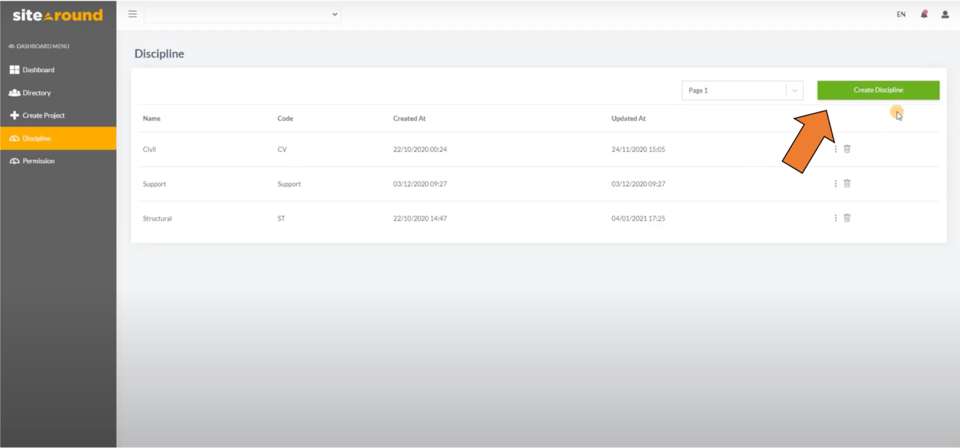Click the SiteAround logo
This screenshot has height=448, width=960.
pyautogui.click(x=58, y=14)
